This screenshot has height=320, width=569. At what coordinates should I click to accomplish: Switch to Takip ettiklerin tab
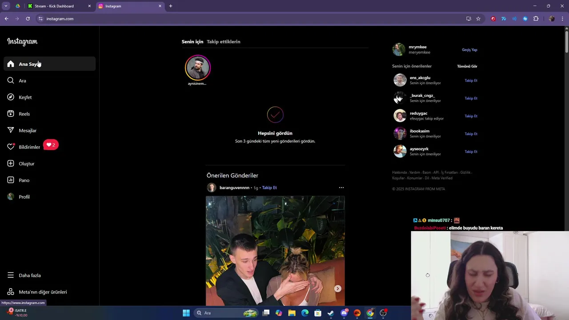tap(224, 42)
